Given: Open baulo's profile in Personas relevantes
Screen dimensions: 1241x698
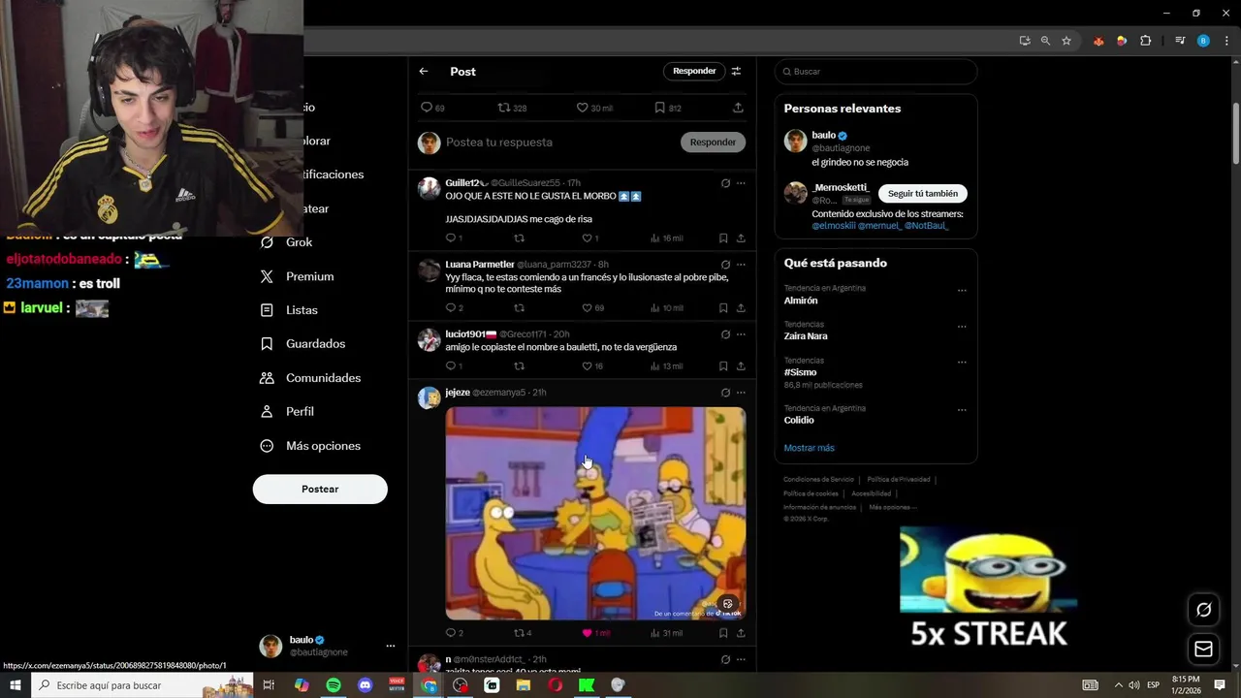Looking at the screenshot, I should 824,136.
